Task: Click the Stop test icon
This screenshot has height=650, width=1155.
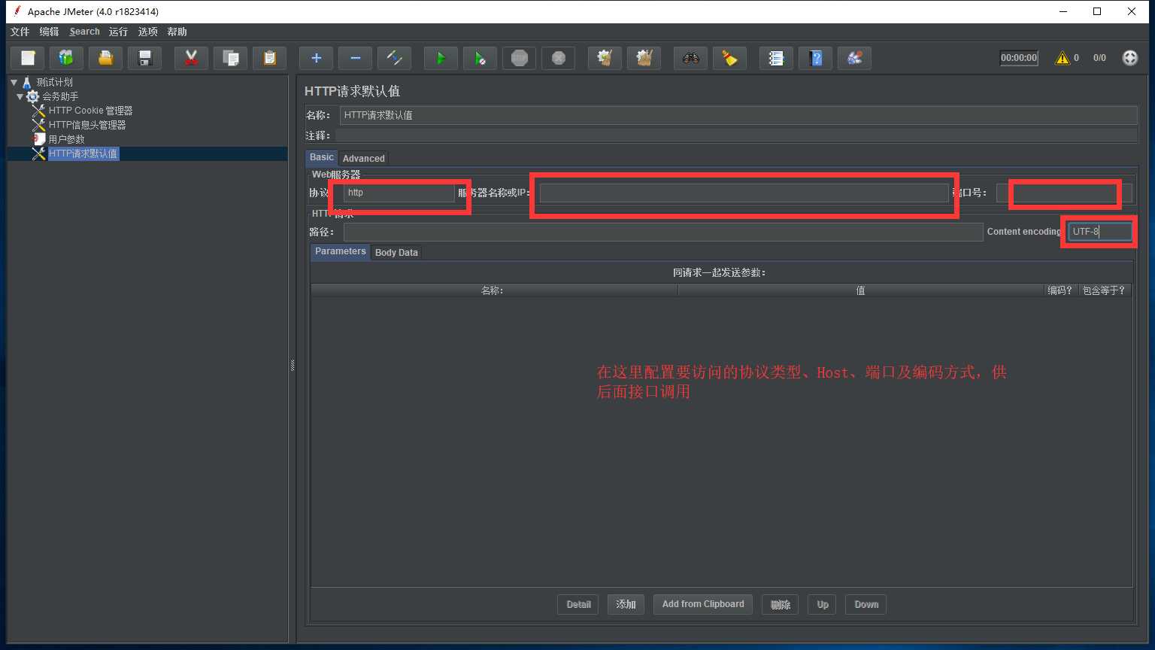Action: point(520,58)
